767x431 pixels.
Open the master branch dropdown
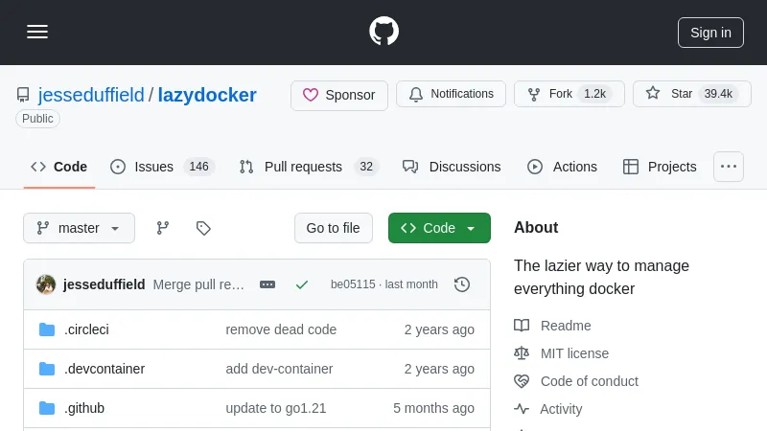click(80, 228)
